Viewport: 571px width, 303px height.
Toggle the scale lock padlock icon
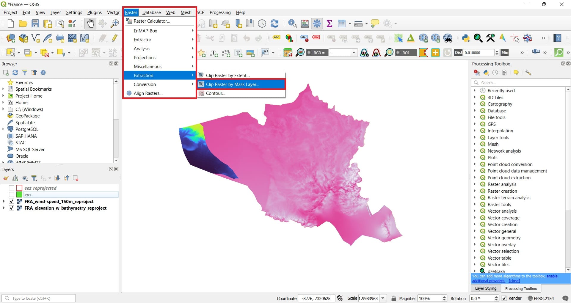point(394,298)
